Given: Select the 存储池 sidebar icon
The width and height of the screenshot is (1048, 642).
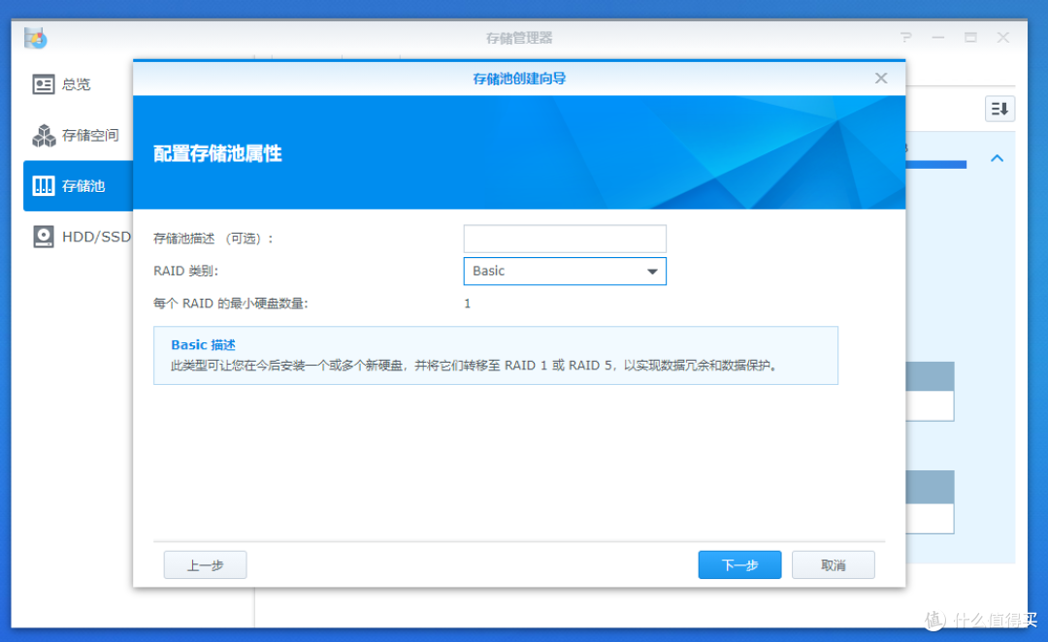Looking at the screenshot, I should pyautogui.click(x=44, y=186).
